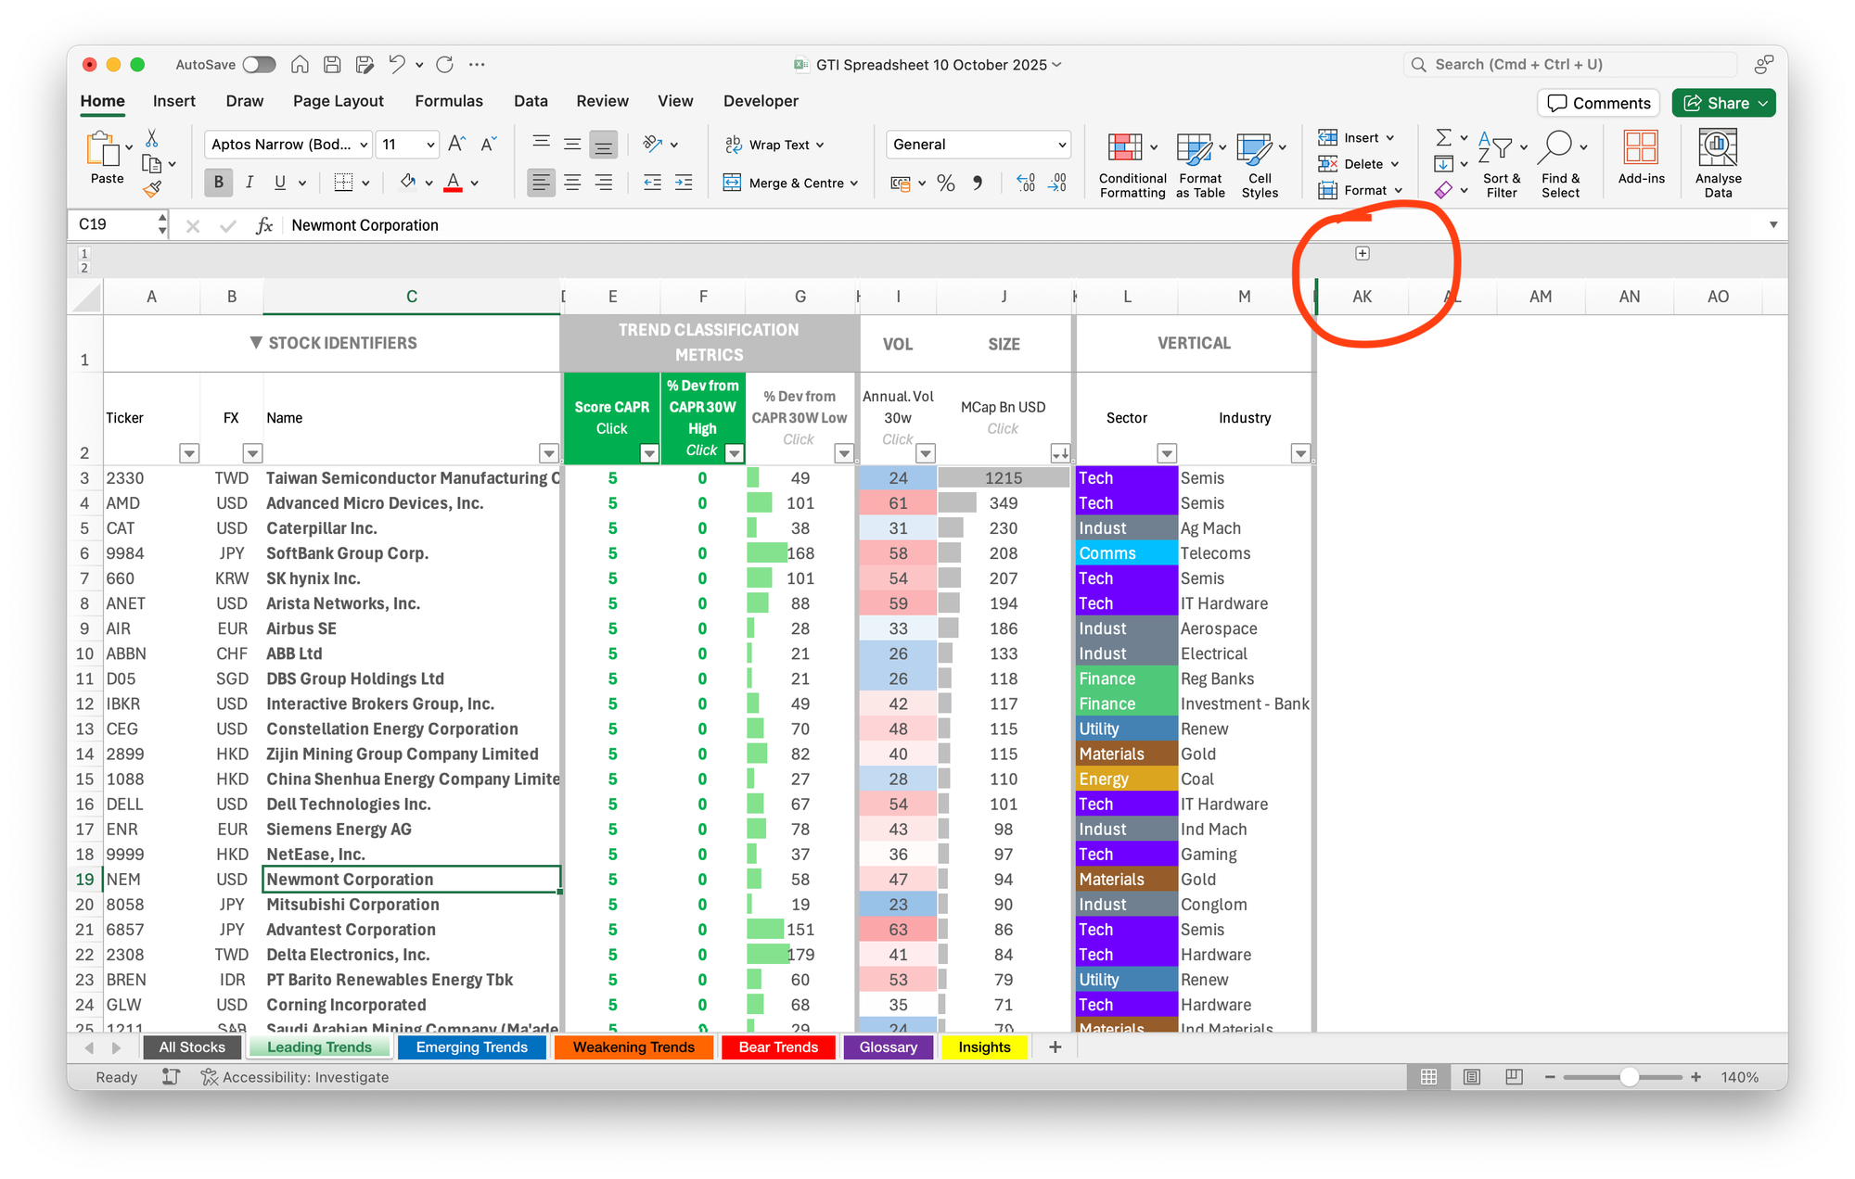Viewport: 1855px width, 1179px height.
Task: Open the font name dropdown
Action: [364, 145]
